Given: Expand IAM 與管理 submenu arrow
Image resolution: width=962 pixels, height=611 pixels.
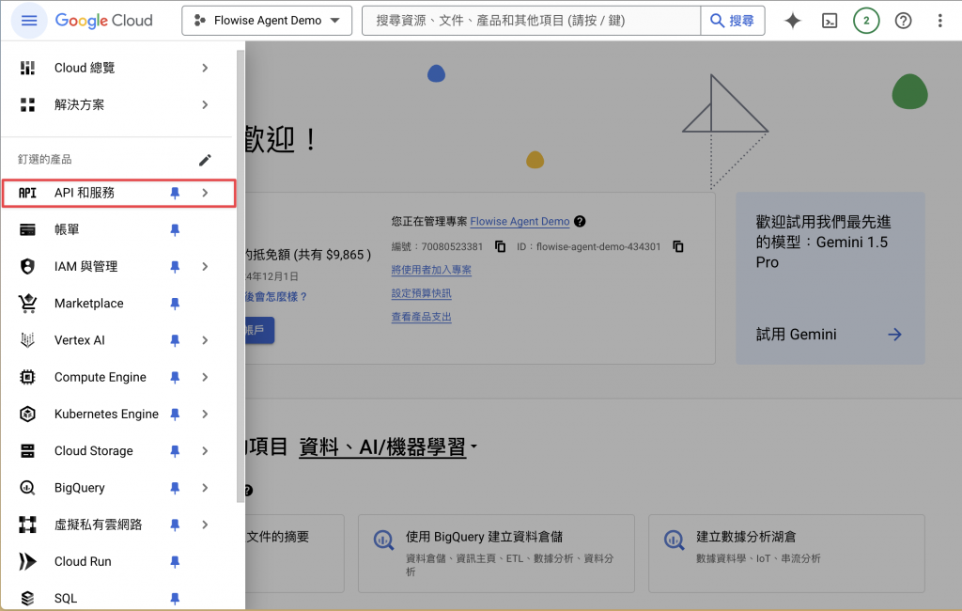Looking at the screenshot, I should (205, 267).
